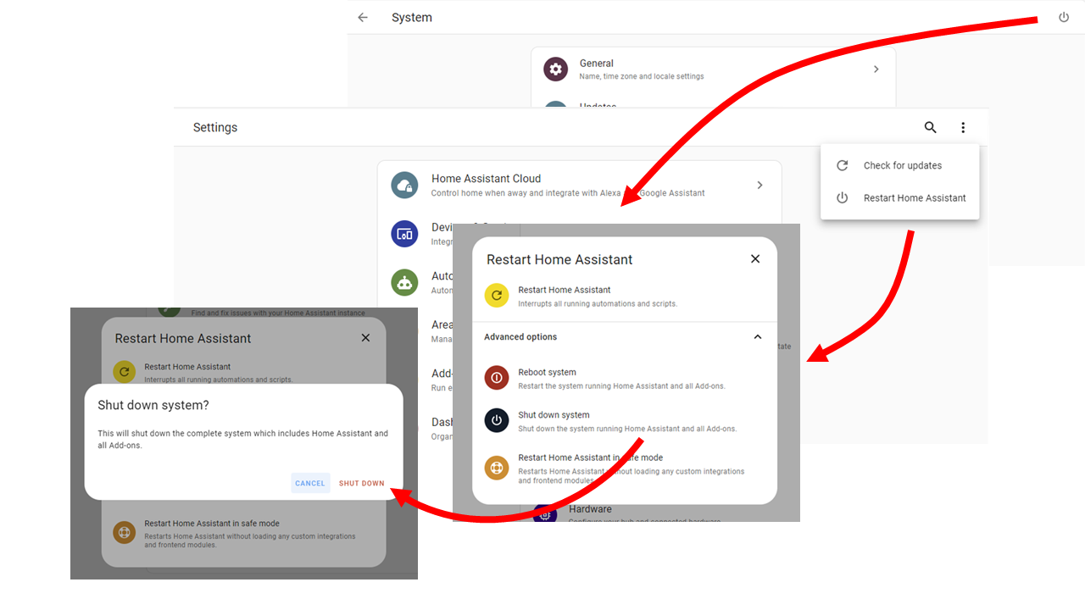
Task: Click the power icon on System page
Action: [x=1064, y=17]
